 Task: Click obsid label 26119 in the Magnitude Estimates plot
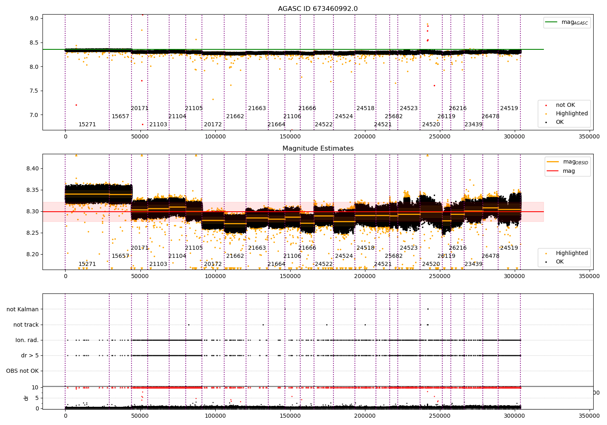[446, 256]
